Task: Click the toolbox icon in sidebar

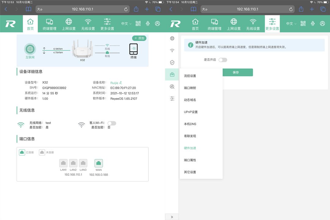Action: [x=172, y=75]
